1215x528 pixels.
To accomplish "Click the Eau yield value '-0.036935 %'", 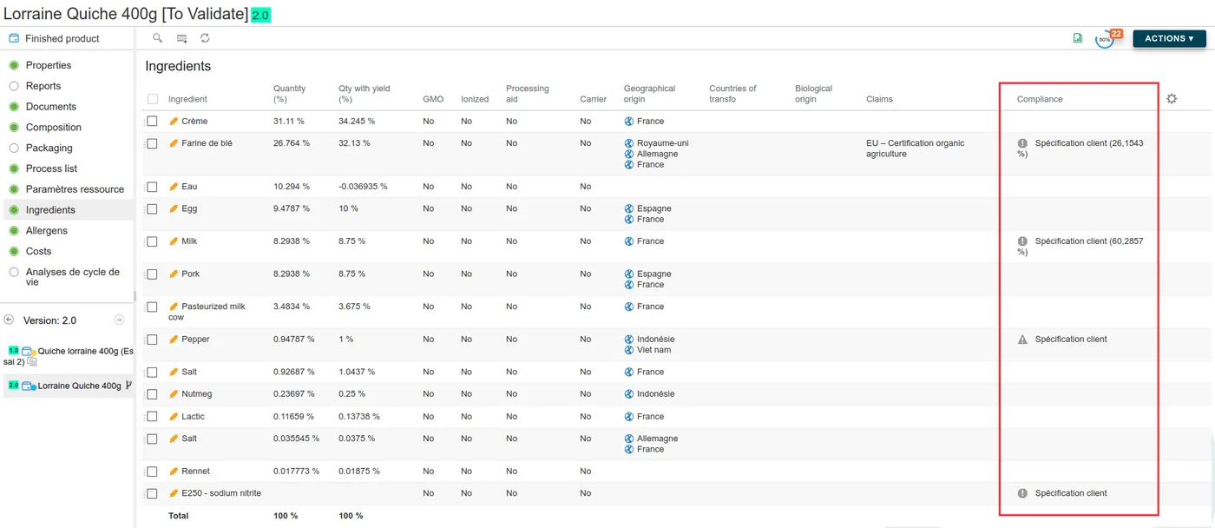I will (x=363, y=187).
